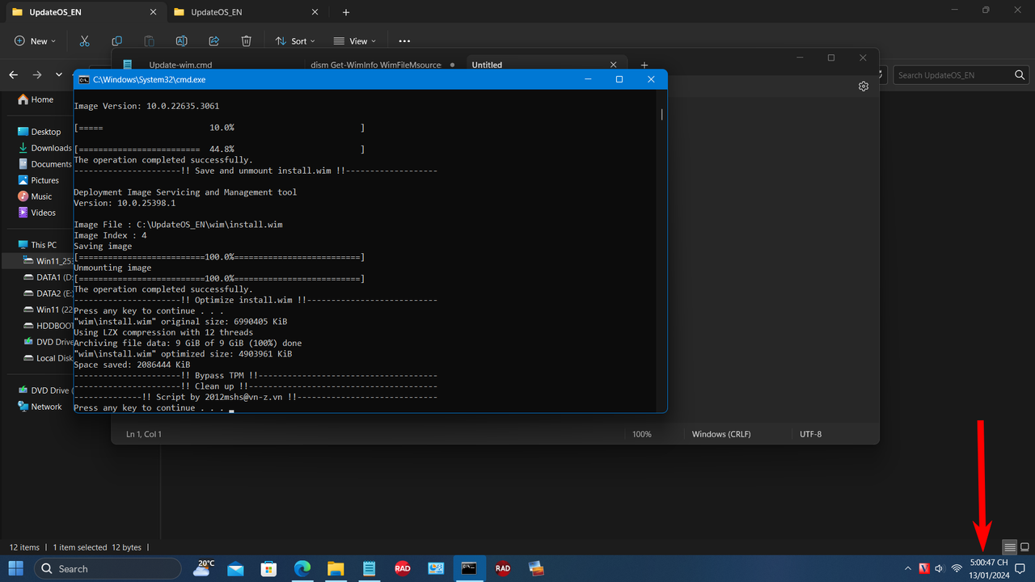Add a new Notepad tab
1035x582 pixels.
(x=644, y=65)
